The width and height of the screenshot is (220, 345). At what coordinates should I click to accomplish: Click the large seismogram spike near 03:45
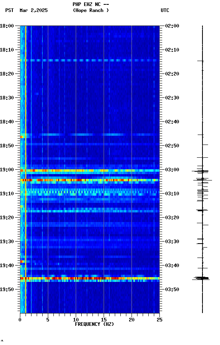pos(201,278)
